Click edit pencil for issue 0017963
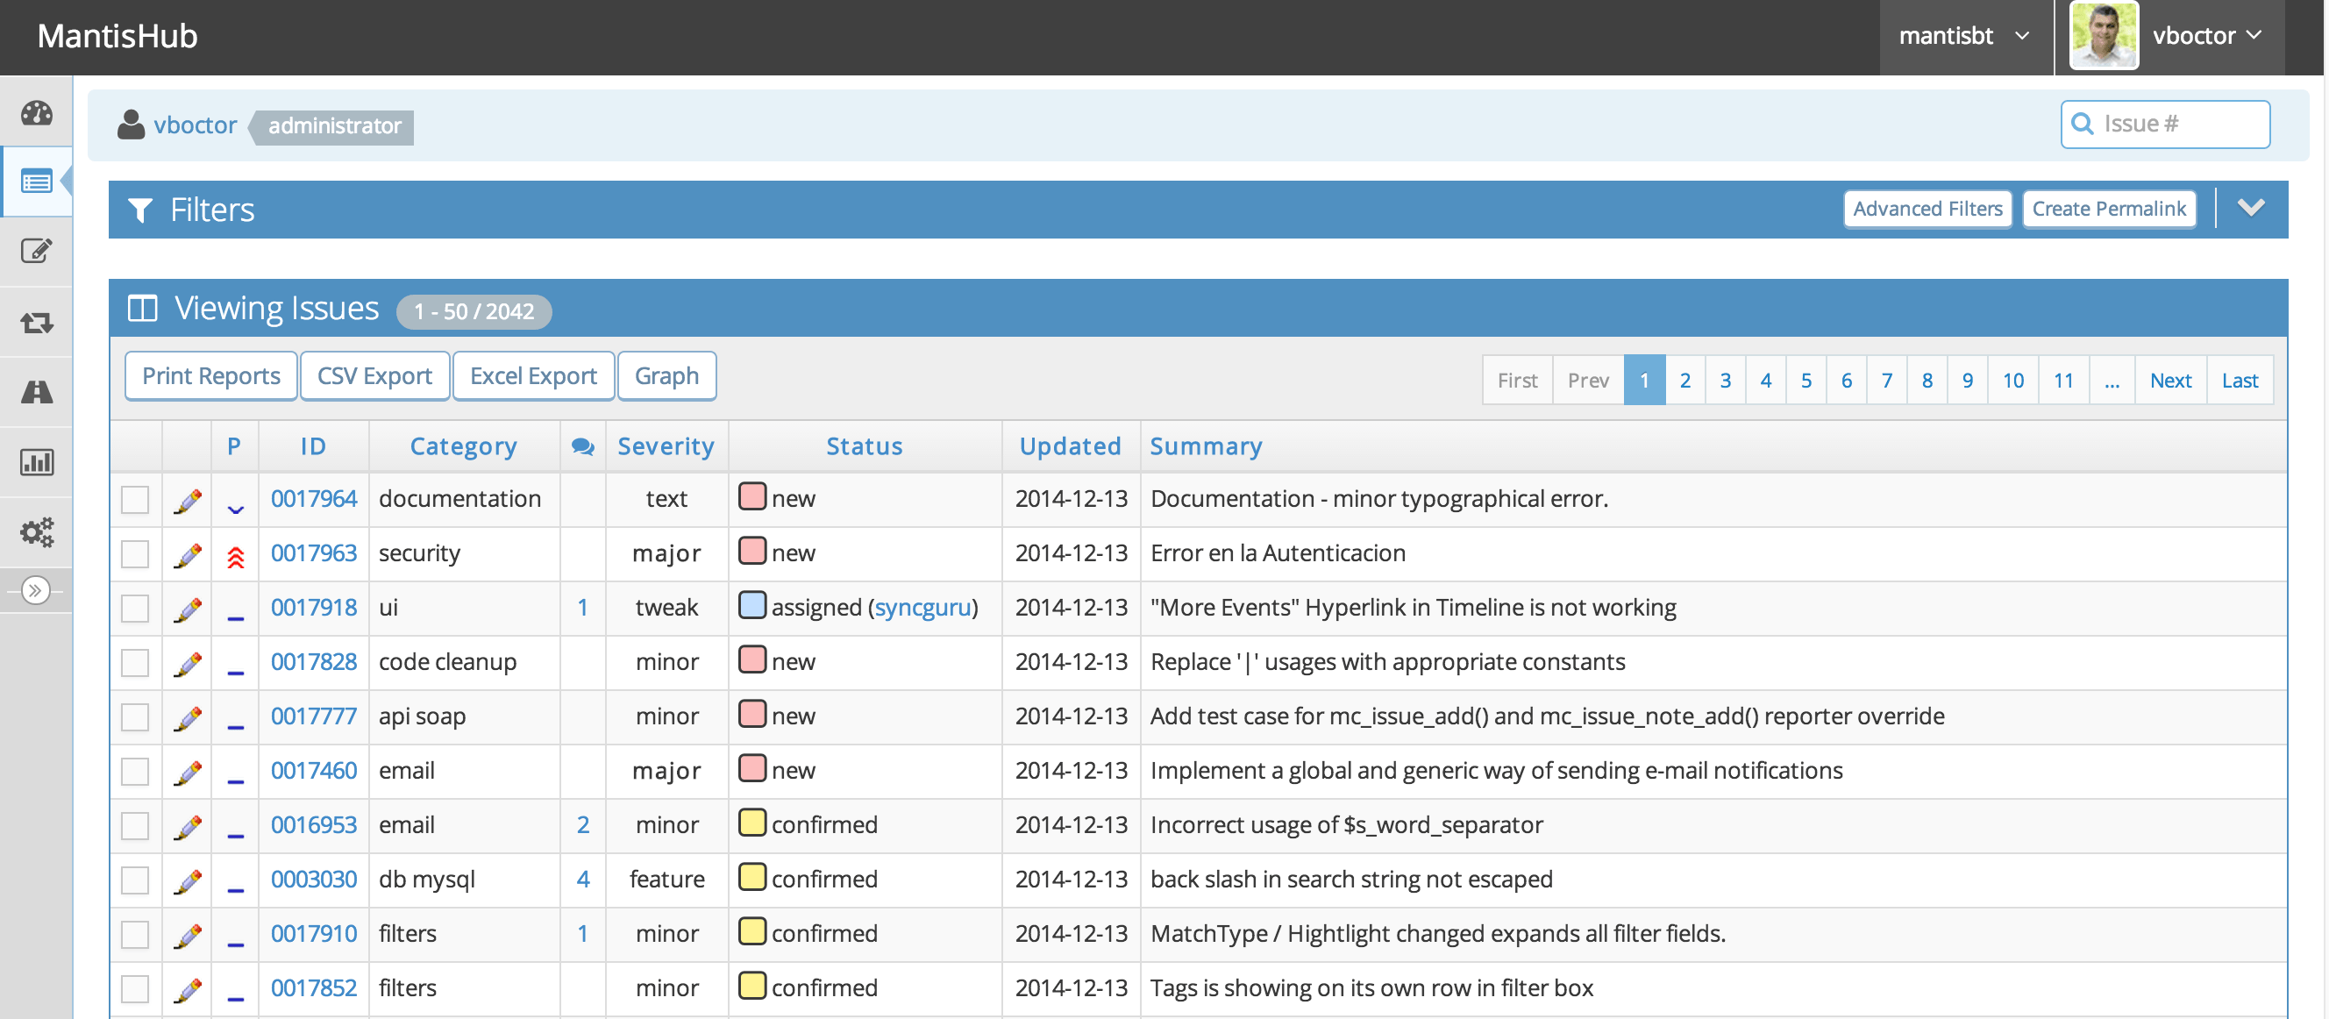The height and width of the screenshot is (1019, 2329). click(187, 554)
